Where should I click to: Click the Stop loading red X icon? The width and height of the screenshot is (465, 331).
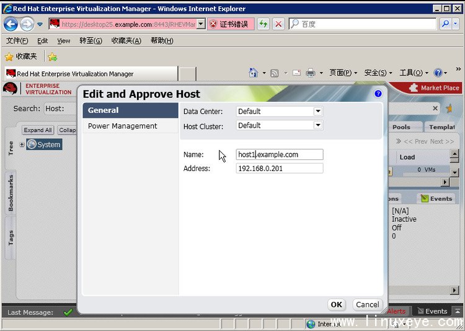278,24
